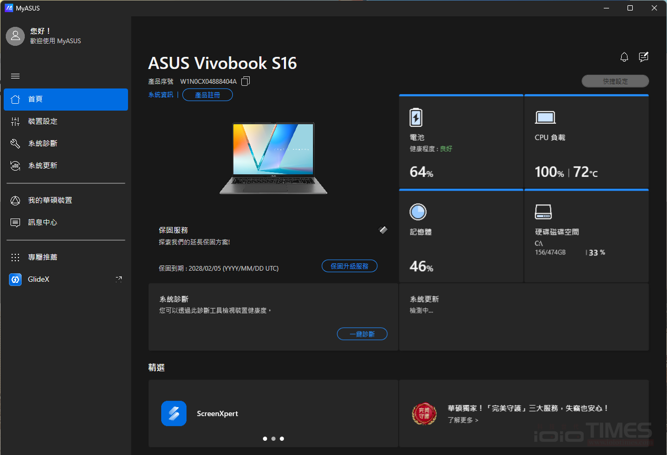Open the notification bell
Viewport: 667px width, 455px height.
(x=624, y=57)
